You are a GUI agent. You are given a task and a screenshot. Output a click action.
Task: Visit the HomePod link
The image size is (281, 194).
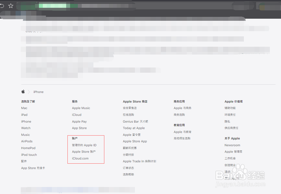pos(28,148)
